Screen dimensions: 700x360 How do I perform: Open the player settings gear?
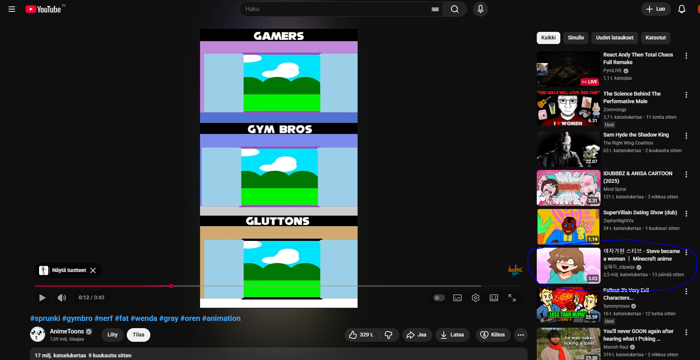click(476, 298)
